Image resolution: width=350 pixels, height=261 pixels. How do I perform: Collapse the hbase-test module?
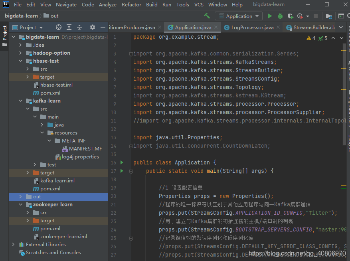point(20,61)
